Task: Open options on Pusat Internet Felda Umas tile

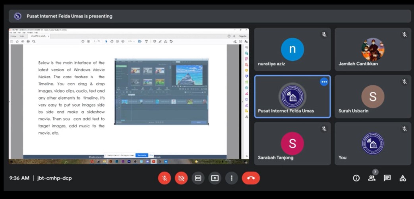Action: click(x=324, y=82)
